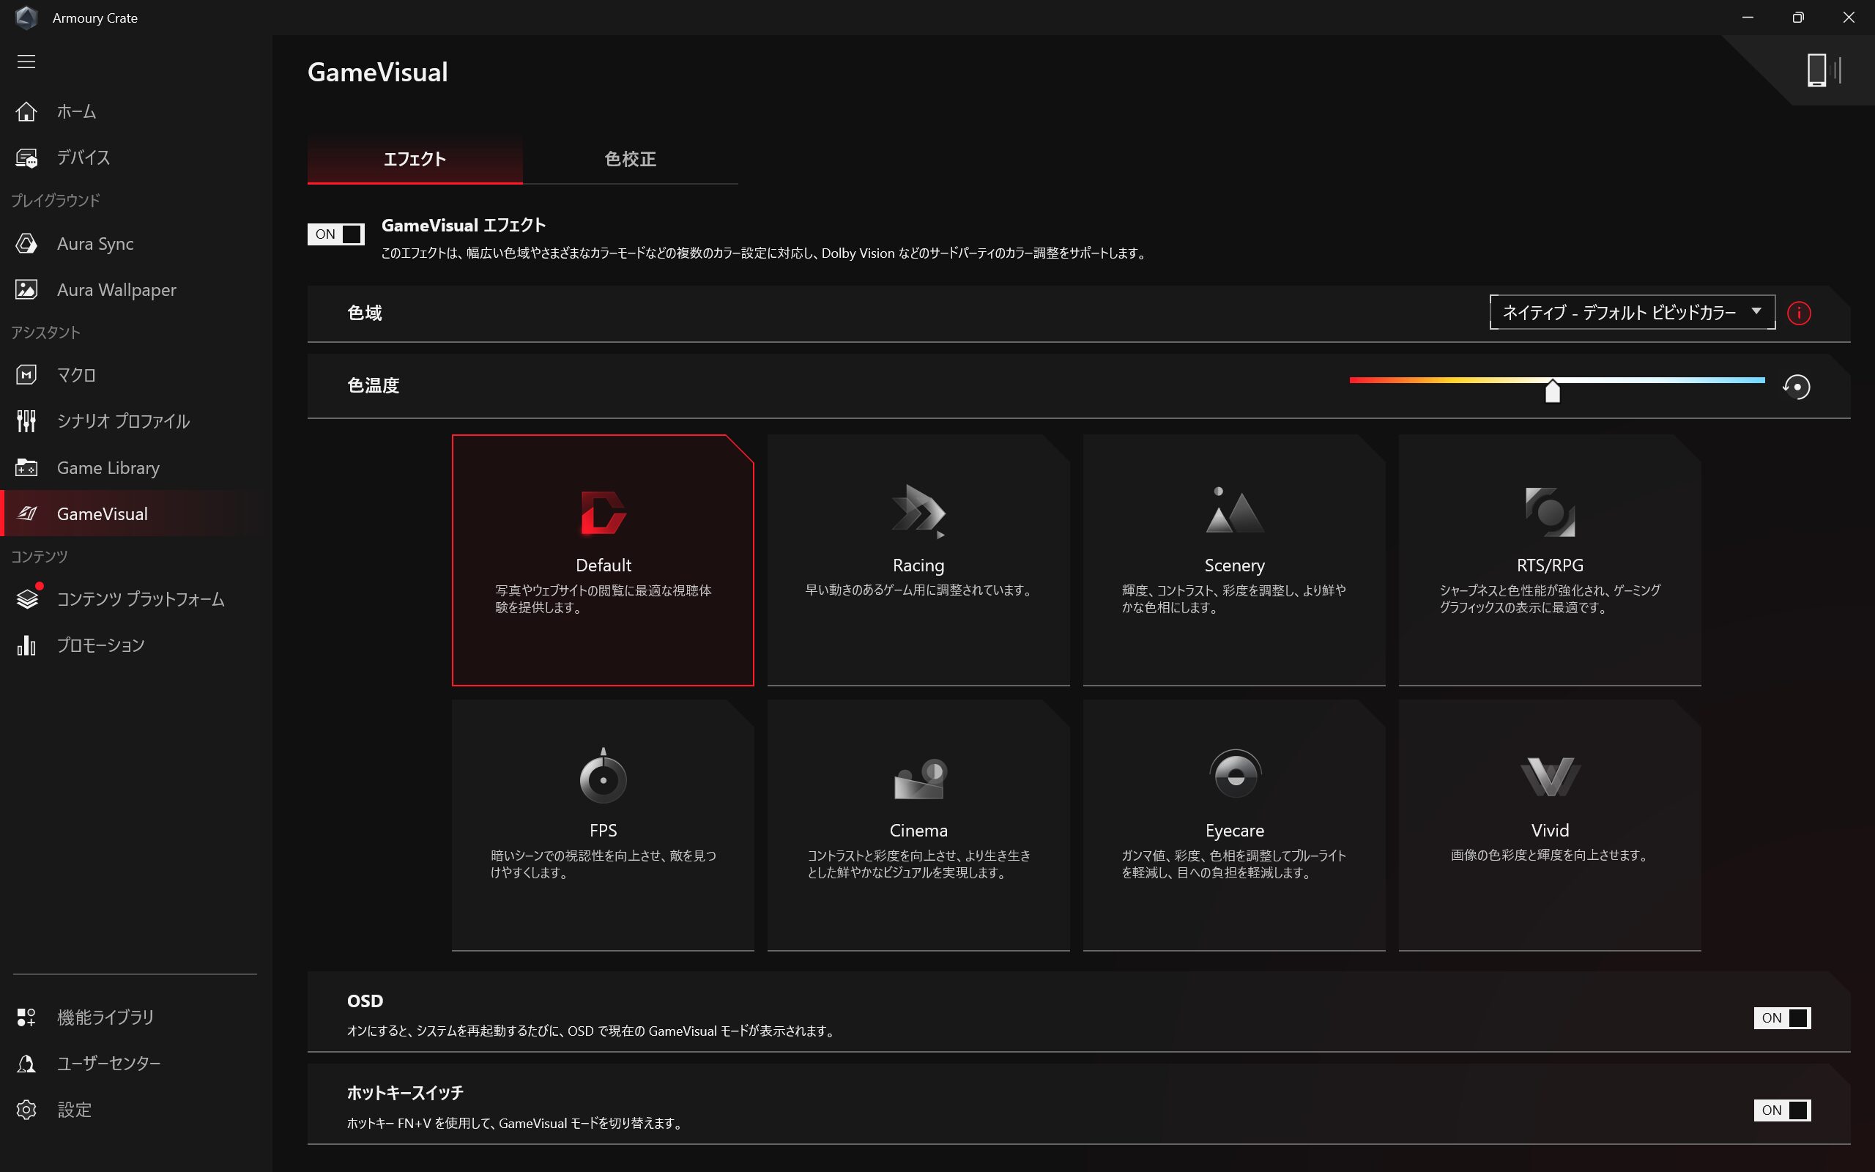This screenshot has height=1172, width=1875.
Task: Click the color gamut info icon
Action: click(x=1798, y=314)
